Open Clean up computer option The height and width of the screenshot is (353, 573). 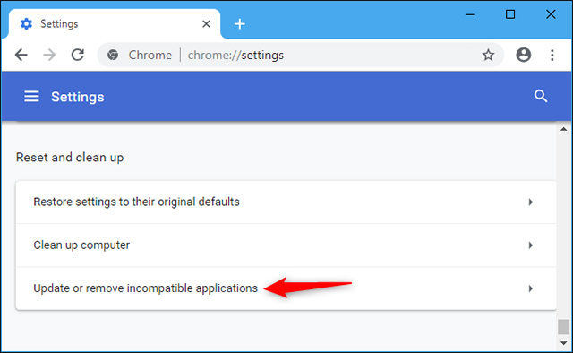[286, 245]
